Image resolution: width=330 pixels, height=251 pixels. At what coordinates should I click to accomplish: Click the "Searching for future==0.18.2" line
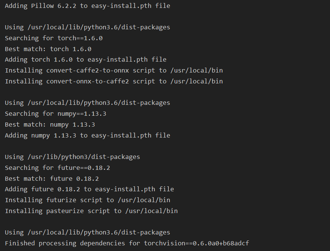click(57, 168)
